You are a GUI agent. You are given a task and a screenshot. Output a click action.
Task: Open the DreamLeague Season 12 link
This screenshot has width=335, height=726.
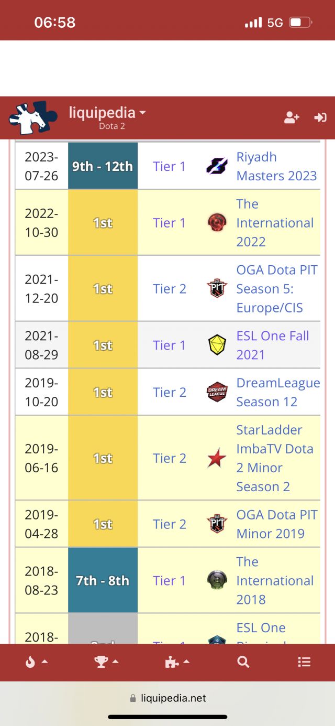tap(277, 392)
